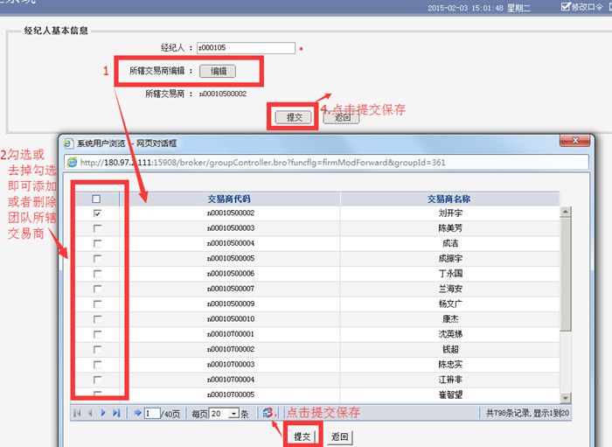The image size is (612, 447).
Task: Click the refresh icon in pagination bar
Action: pos(267,413)
